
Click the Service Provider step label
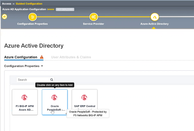[93, 24]
